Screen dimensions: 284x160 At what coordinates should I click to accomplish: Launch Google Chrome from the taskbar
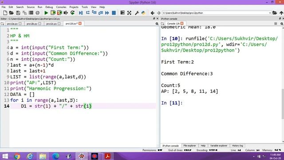(x=17, y=156)
